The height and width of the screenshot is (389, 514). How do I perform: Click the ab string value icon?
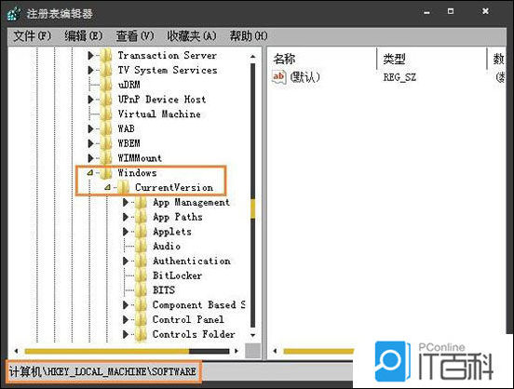tap(279, 77)
